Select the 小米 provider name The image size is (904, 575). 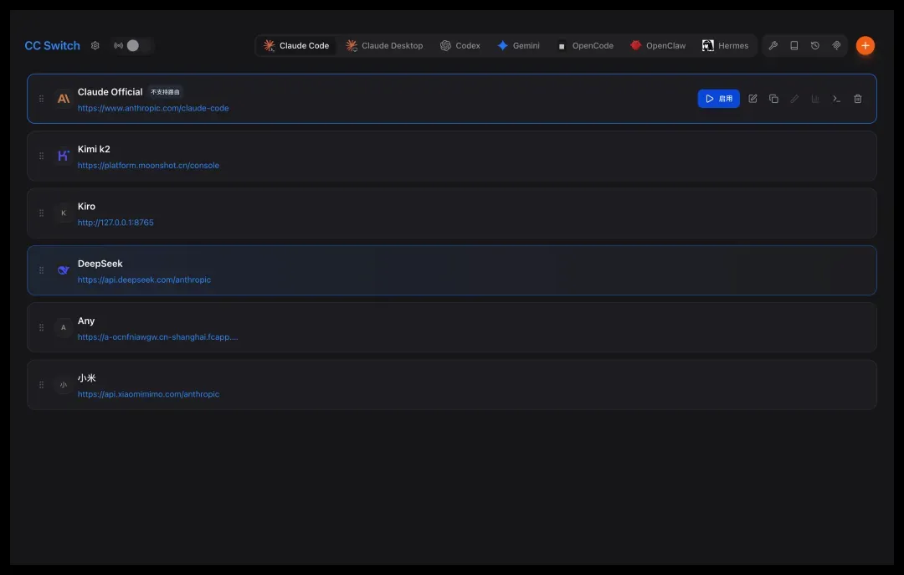pyautogui.click(x=86, y=377)
